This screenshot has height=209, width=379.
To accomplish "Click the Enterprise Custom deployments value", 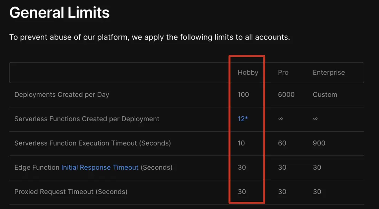I will click(x=325, y=94).
